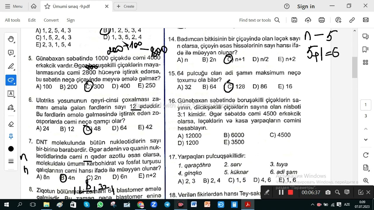374x210 pixels.
Task: Open the bookmarks panel icon
Action: tap(365, 50)
